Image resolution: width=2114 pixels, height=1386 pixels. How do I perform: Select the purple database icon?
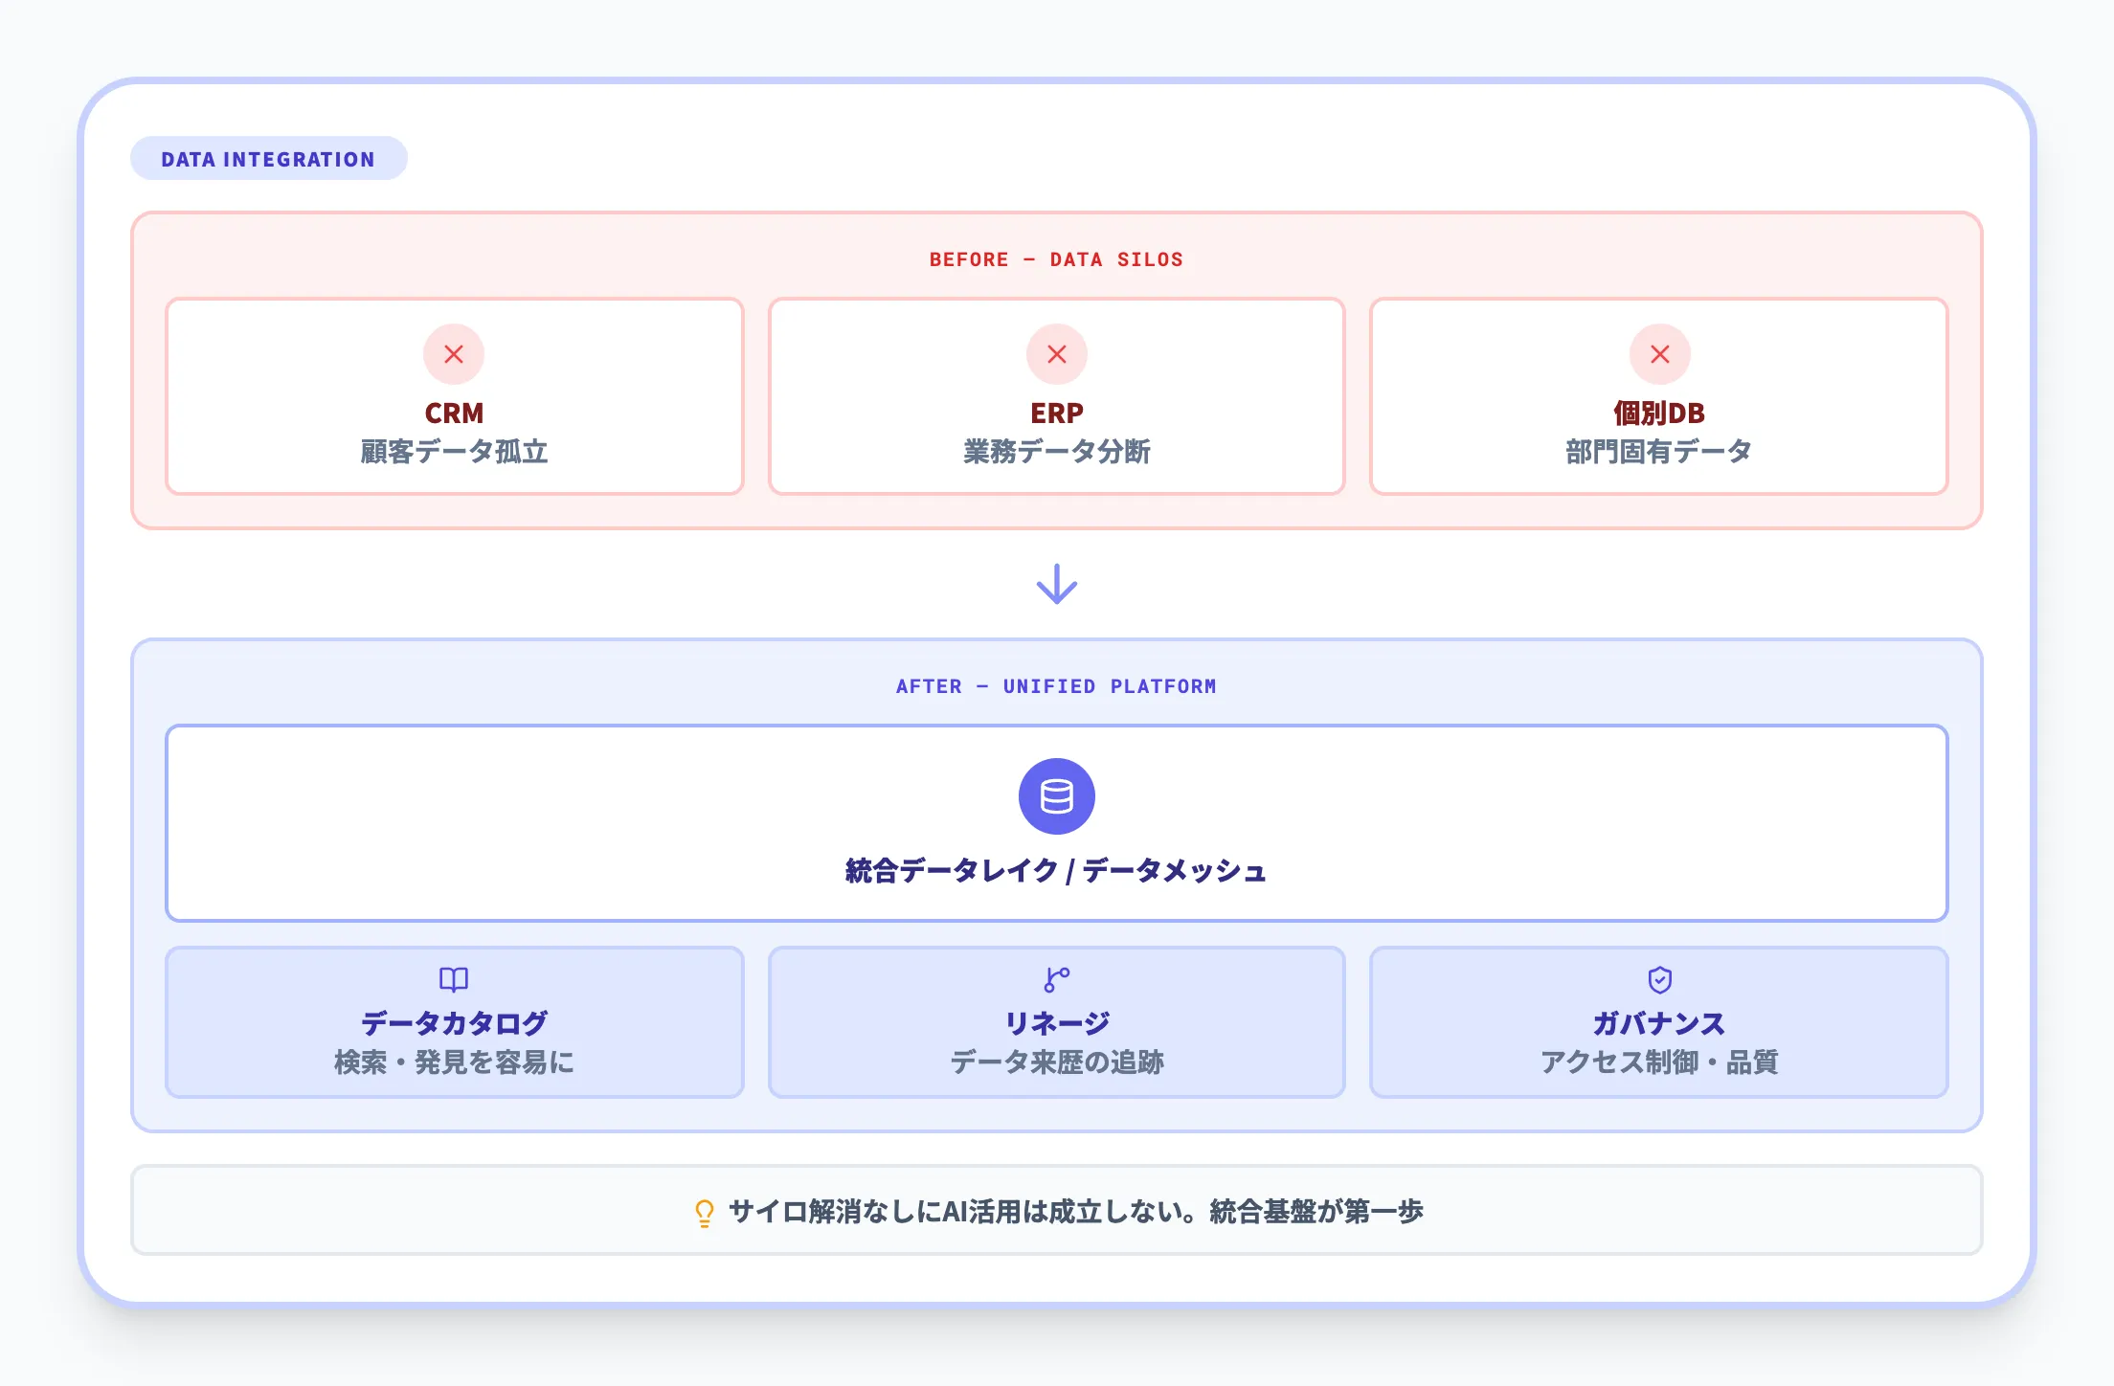click(1056, 797)
